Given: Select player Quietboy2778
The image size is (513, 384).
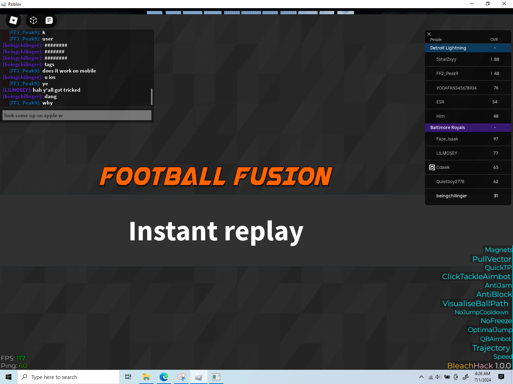Looking at the screenshot, I should (x=468, y=182).
